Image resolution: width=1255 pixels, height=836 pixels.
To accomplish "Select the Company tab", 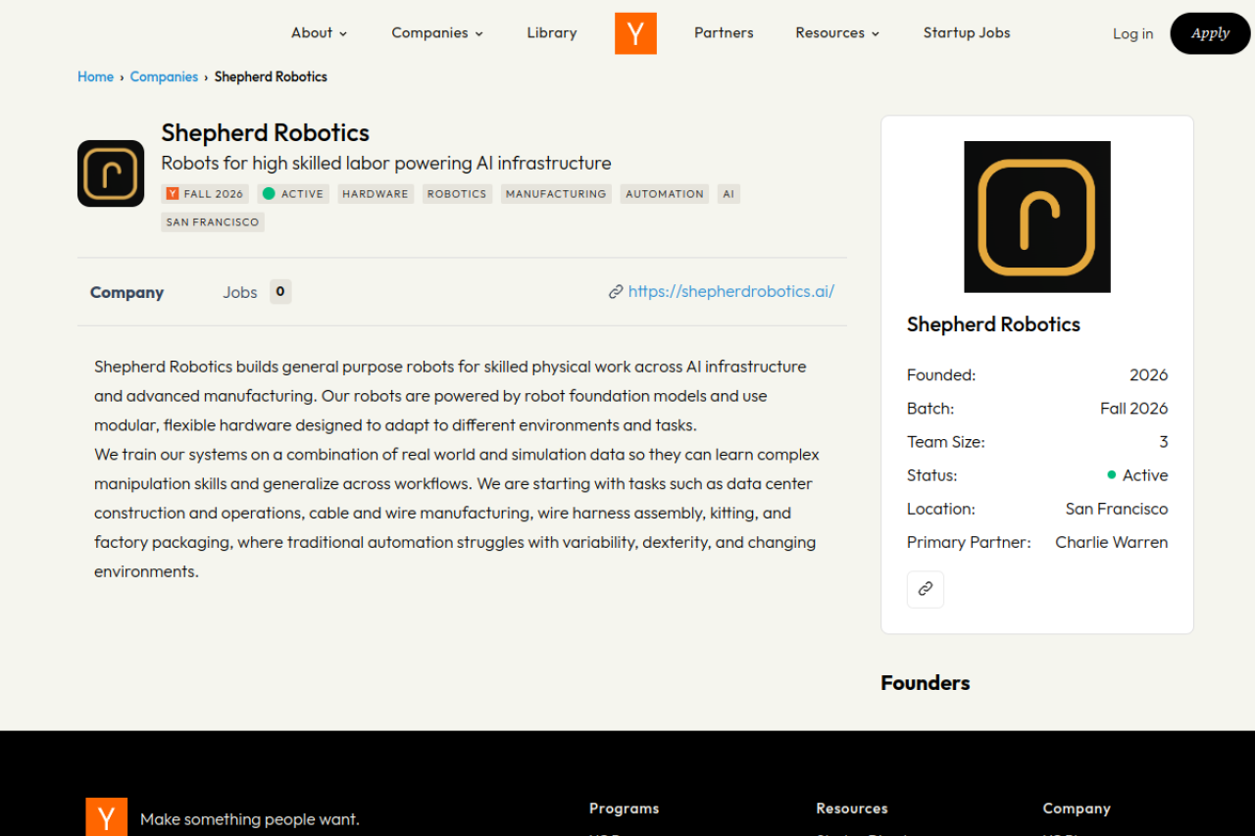I will point(126,292).
